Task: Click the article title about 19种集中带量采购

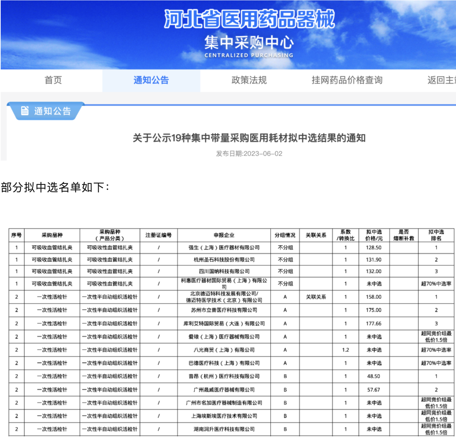Action: [x=249, y=138]
